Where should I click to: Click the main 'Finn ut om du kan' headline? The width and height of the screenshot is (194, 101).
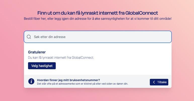tap(98, 13)
